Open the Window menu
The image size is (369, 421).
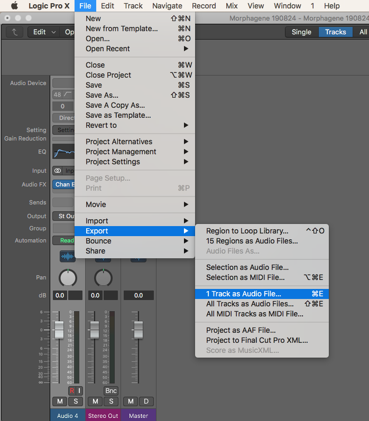[x=287, y=6]
